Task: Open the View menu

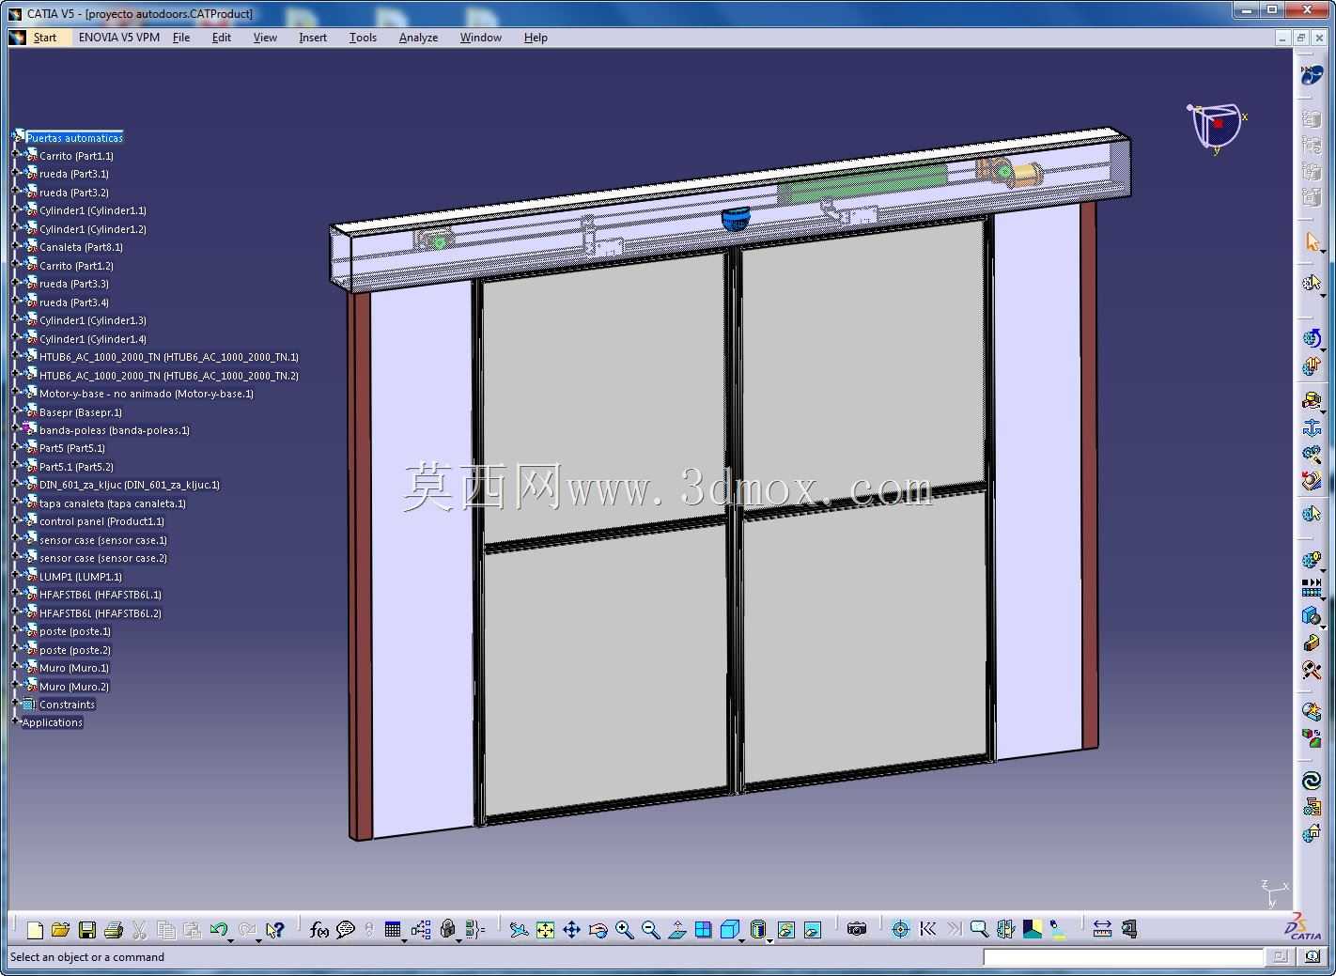Action: coord(265,38)
